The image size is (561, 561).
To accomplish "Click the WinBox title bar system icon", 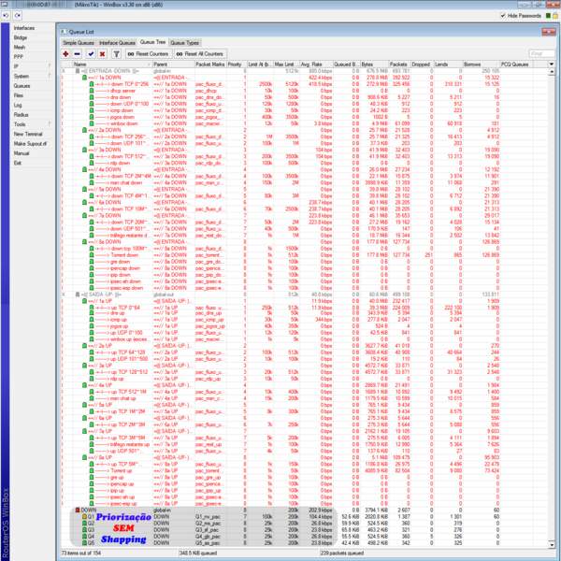I will (x=5, y=5).
